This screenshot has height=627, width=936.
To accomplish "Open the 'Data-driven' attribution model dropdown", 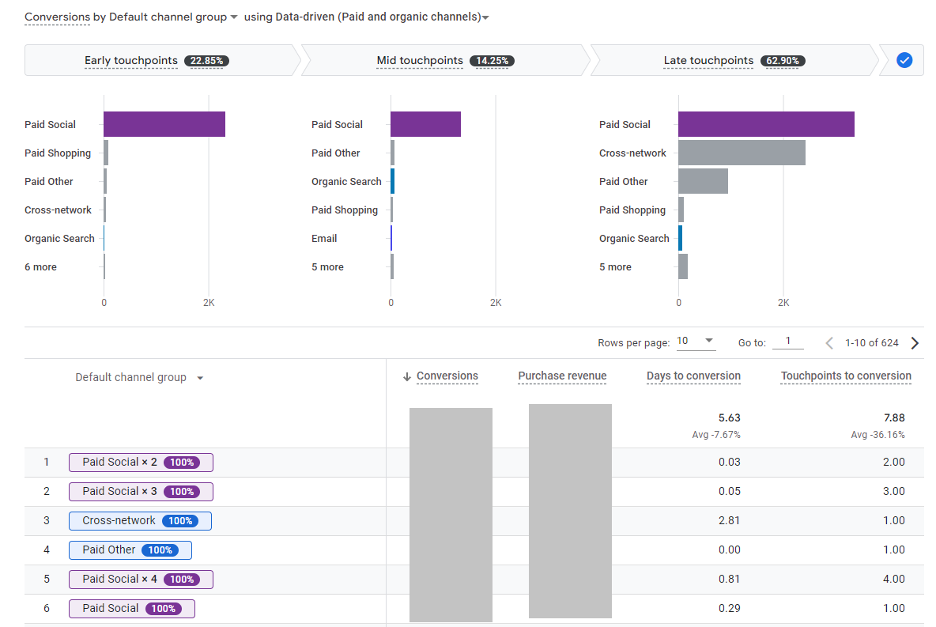I will click(485, 17).
